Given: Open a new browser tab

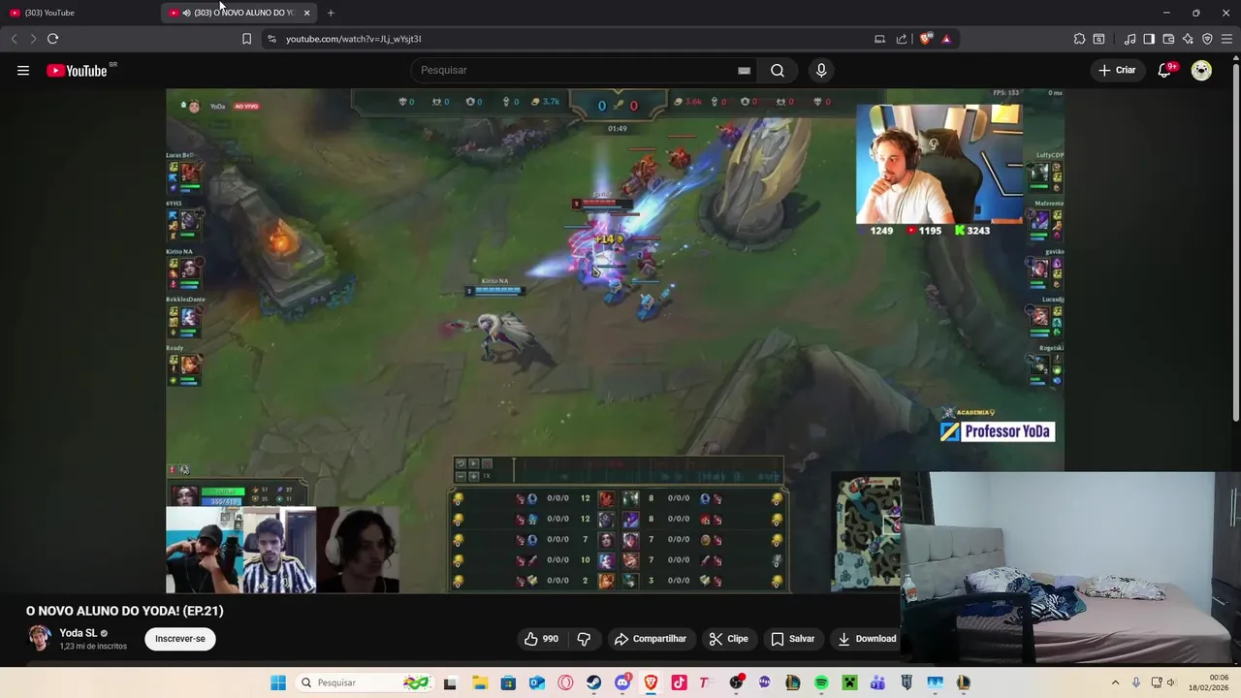Looking at the screenshot, I should pos(331,13).
